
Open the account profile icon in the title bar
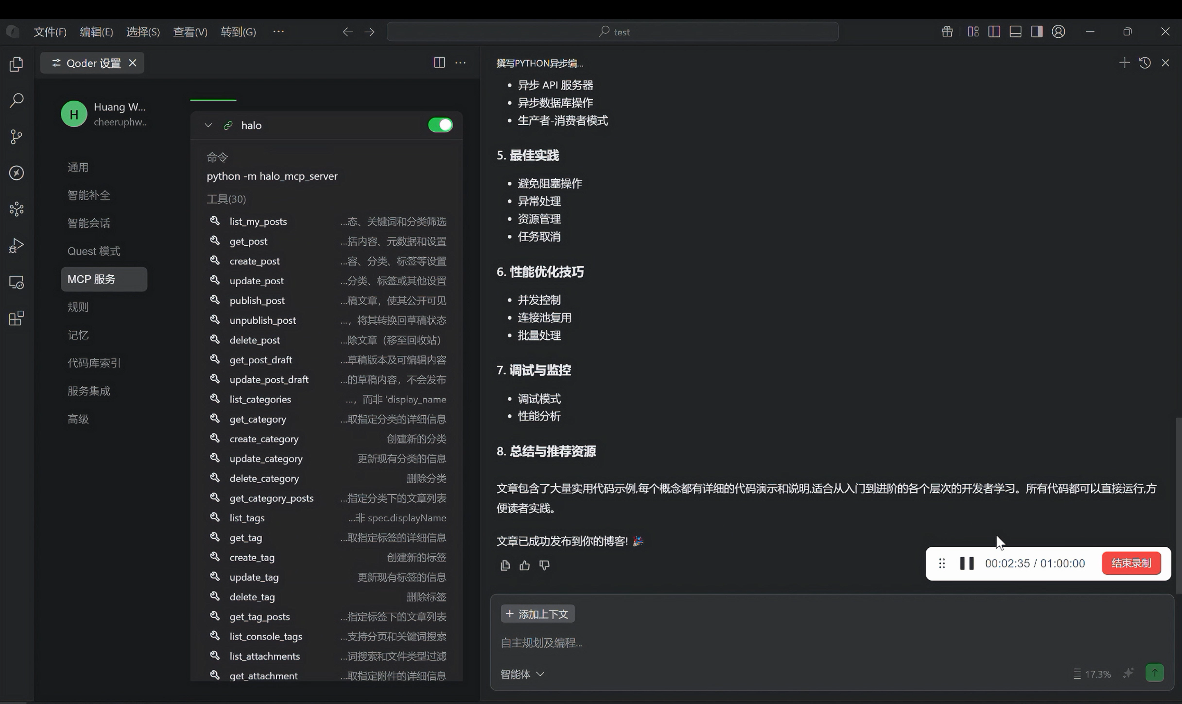tap(1058, 31)
